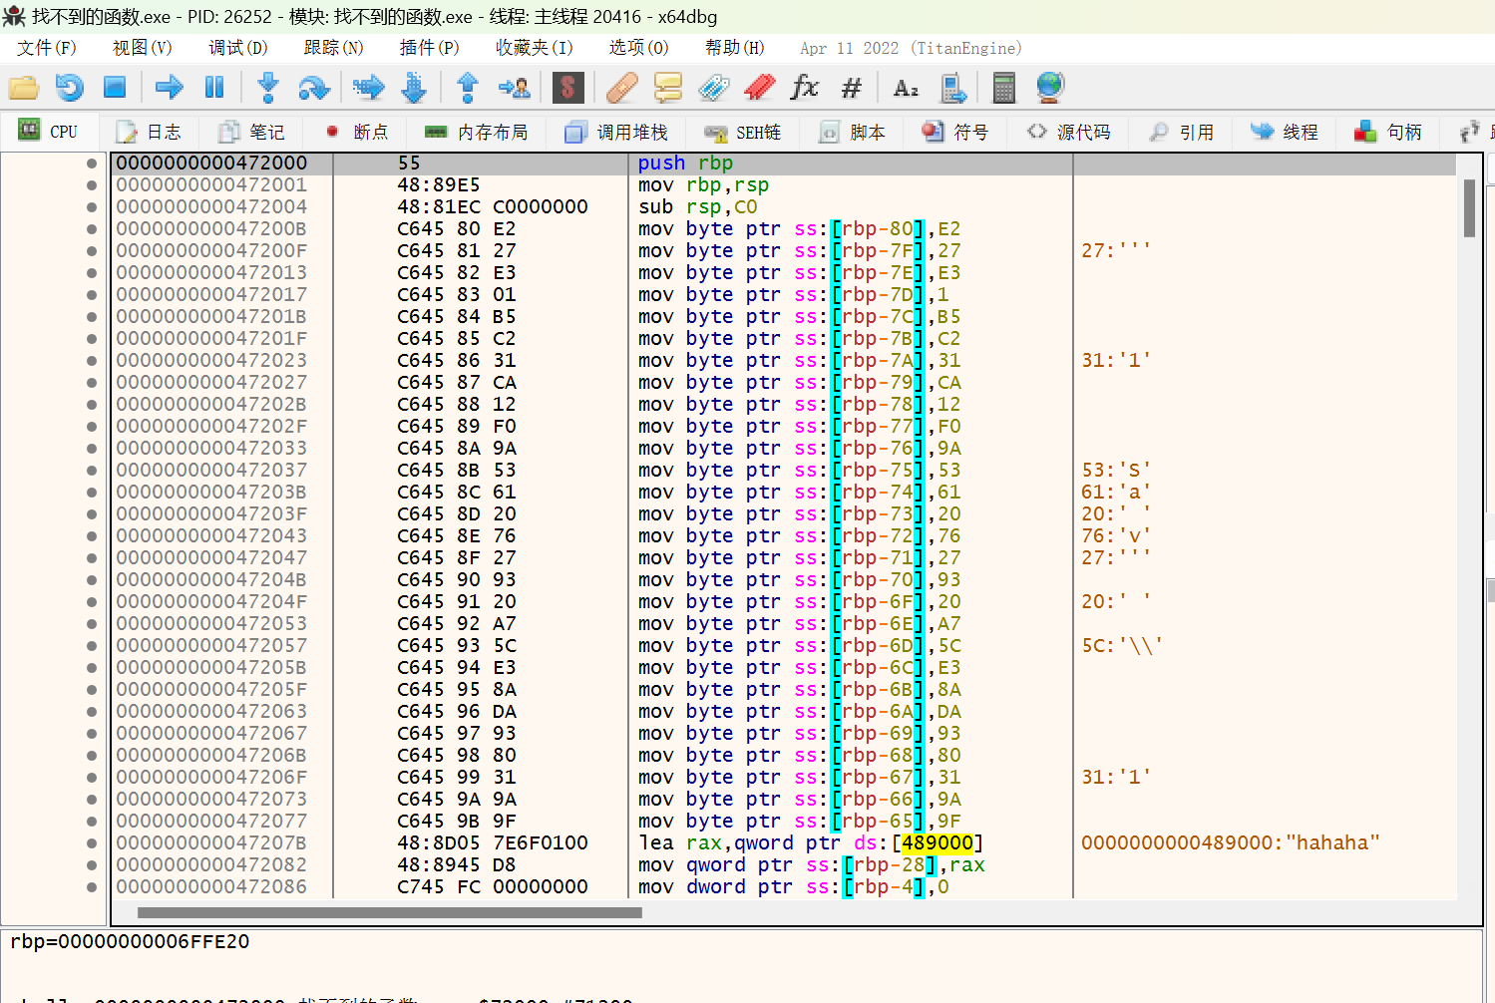The image size is (1495, 1003).
Task: Open the Calculator icon in toolbar
Action: click(1003, 88)
